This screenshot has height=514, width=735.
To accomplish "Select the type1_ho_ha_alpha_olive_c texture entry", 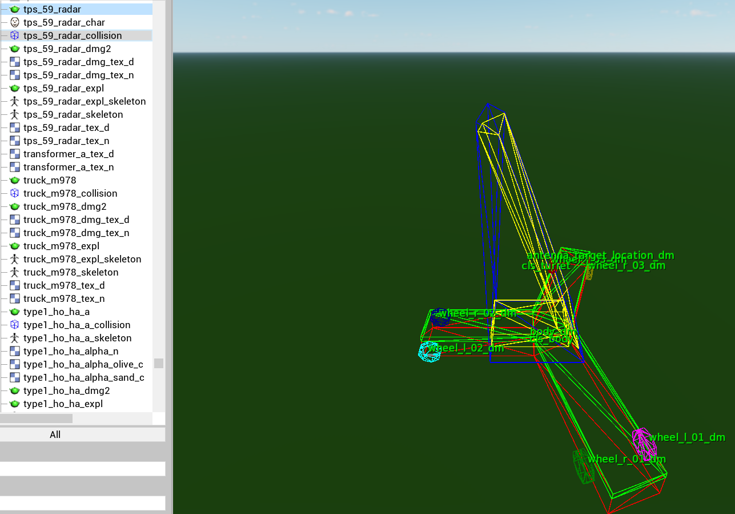I will [83, 364].
